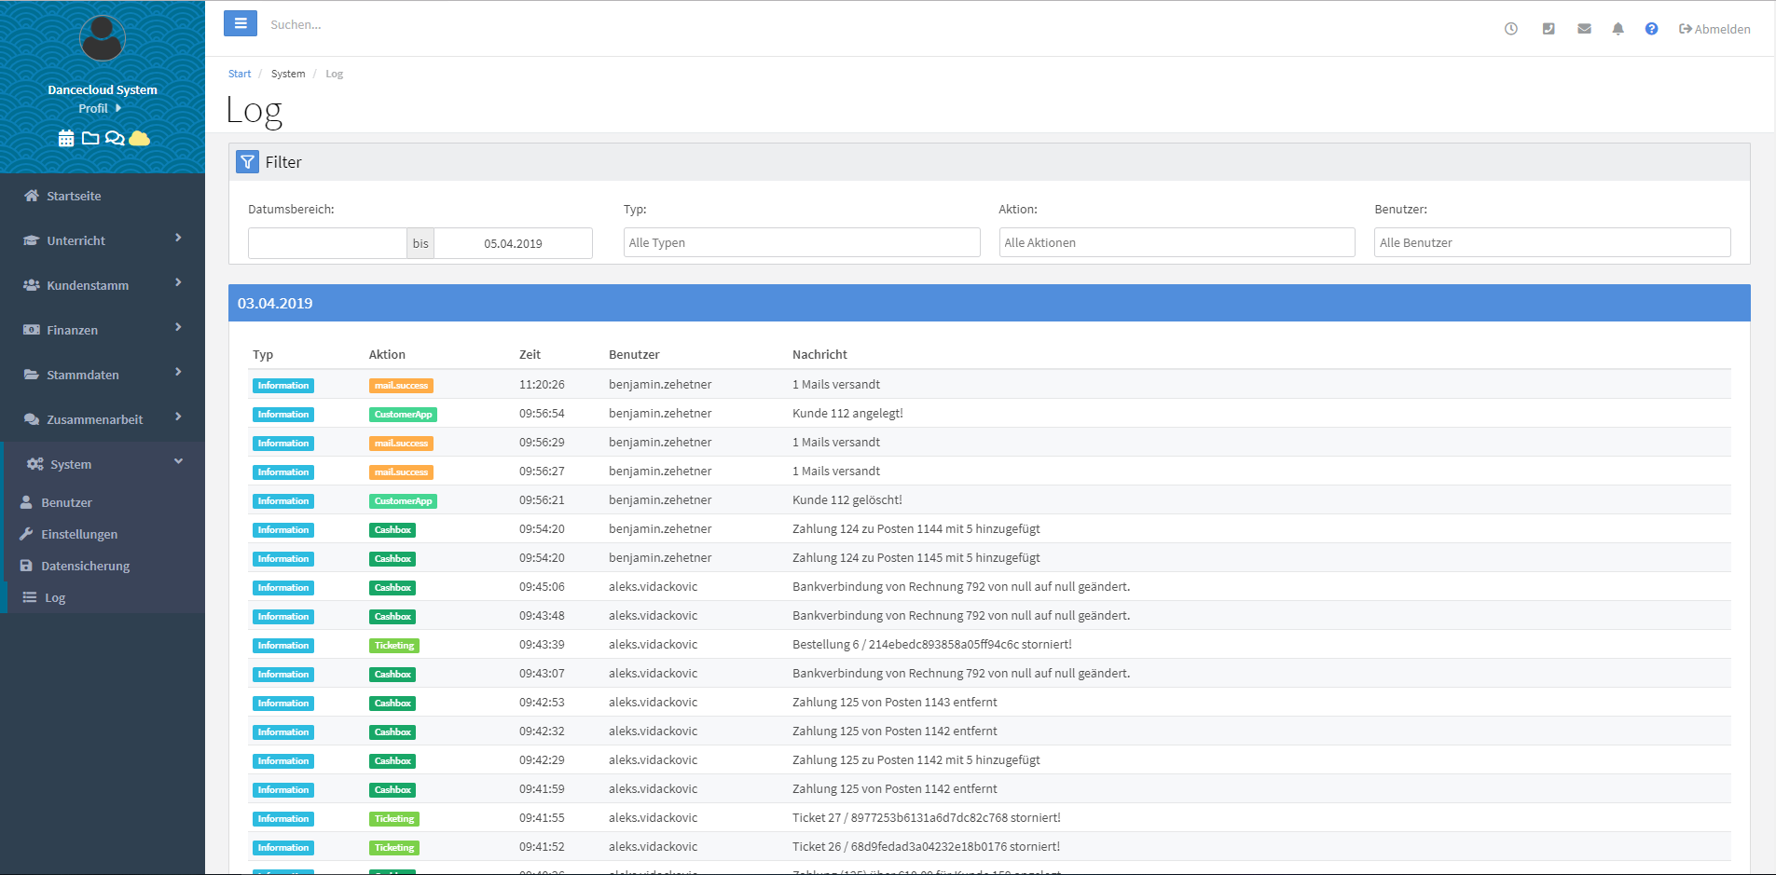
Task: Click the end date field showing 05.04.2019
Action: click(513, 243)
